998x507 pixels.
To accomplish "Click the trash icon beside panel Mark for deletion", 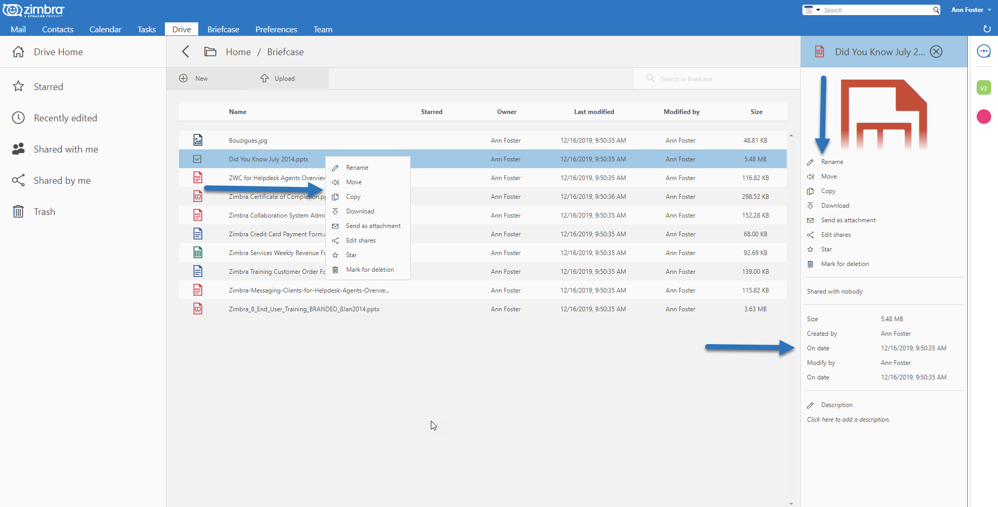I will click(x=810, y=264).
